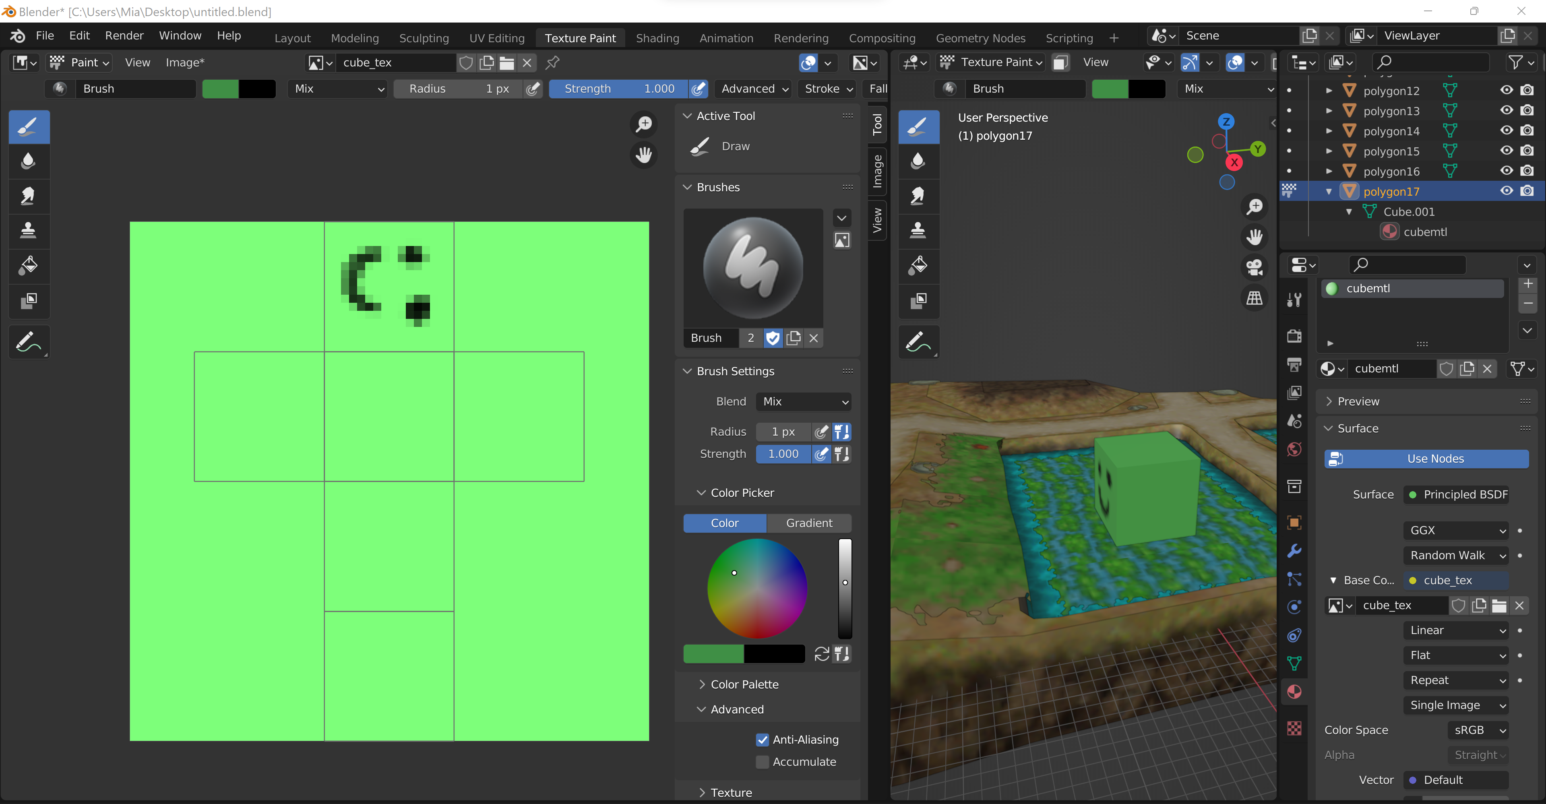Select the Smear tool in image editor

pyautogui.click(x=28, y=196)
